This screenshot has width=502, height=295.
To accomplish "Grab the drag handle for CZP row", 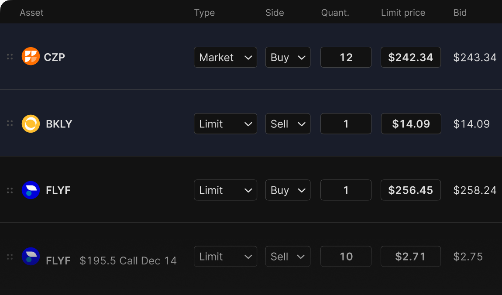I will coord(10,57).
